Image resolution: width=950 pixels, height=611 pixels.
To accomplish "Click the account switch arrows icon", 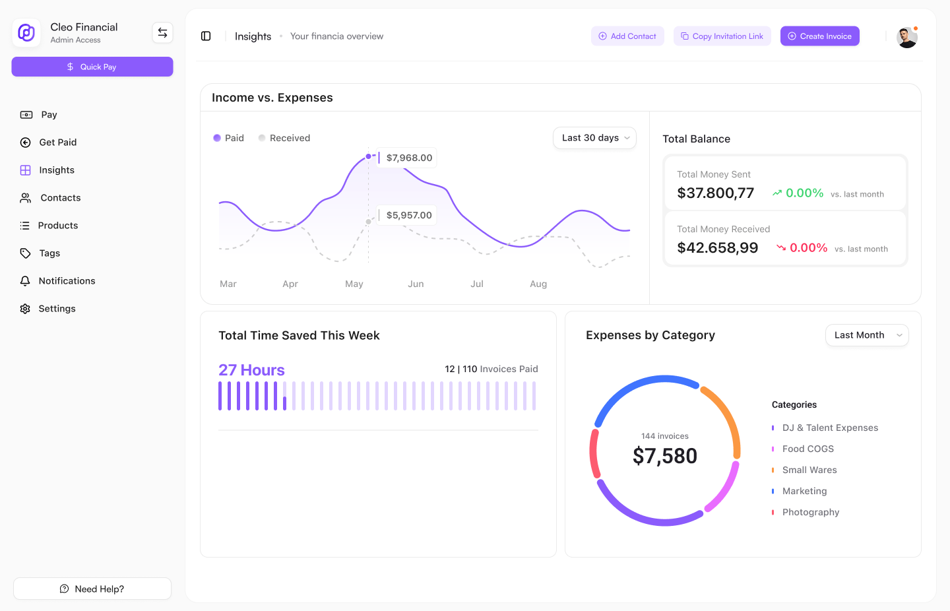I will click(x=162, y=32).
